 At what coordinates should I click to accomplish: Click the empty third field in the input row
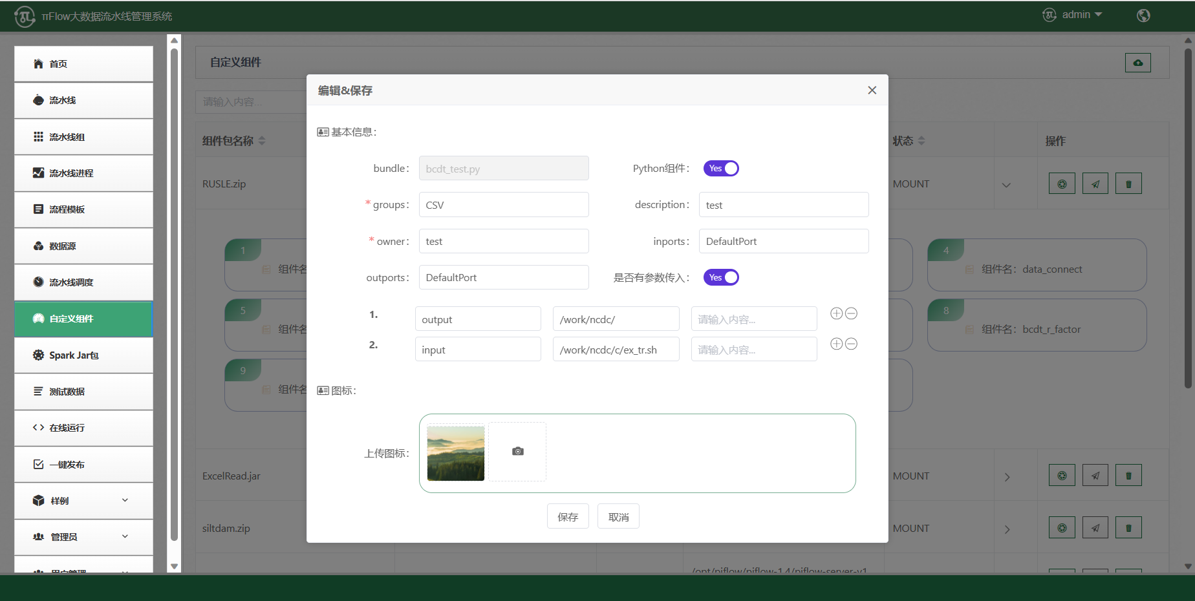pos(754,350)
